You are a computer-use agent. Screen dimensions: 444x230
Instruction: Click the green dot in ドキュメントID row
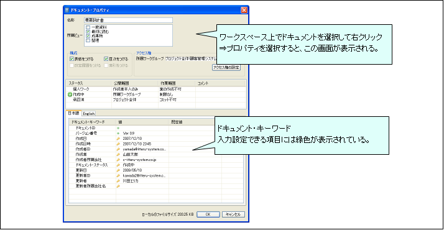coord(118,128)
